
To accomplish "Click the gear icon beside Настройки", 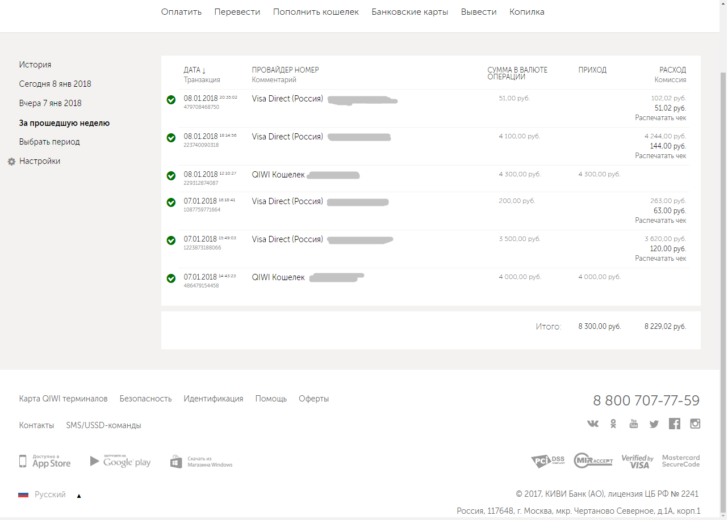I will pos(11,162).
